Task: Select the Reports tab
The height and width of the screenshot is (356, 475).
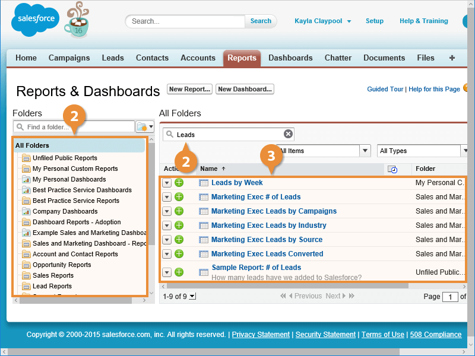Action: click(242, 58)
